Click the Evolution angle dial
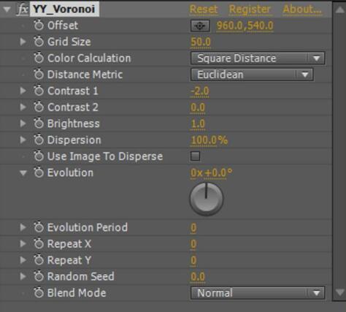Image resolution: width=346 pixels, height=312 pixels. click(x=207, y=199)
